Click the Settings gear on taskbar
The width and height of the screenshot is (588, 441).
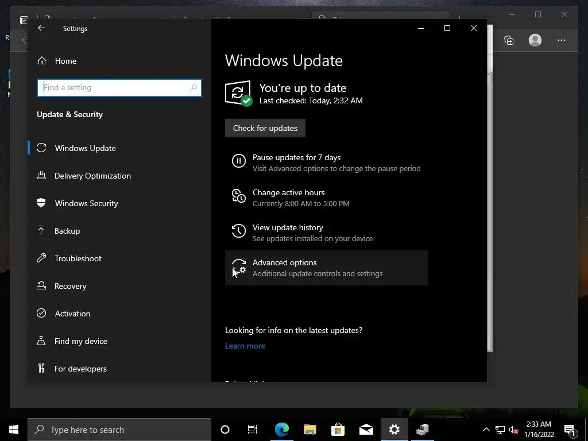394,430
